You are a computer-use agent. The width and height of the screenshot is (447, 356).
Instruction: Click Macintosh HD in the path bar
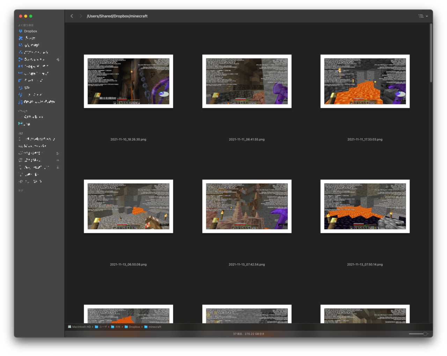click(x=79, y=327)
